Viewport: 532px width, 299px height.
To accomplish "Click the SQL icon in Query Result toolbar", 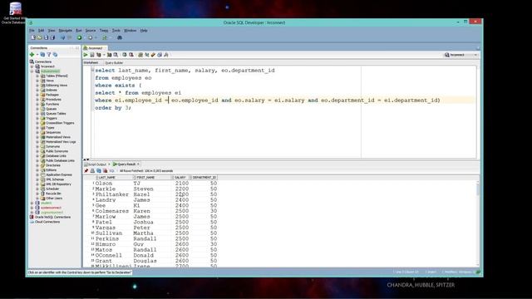I will pyautogui.click(x=111, y=171).
